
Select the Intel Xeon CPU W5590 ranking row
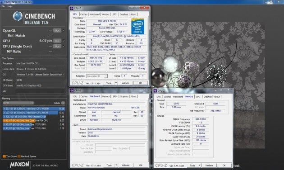coord(34,109)
